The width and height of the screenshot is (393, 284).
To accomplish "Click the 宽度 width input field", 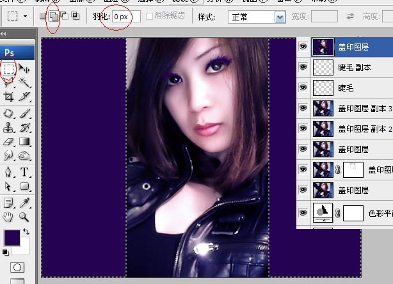I will coord(325,17).
